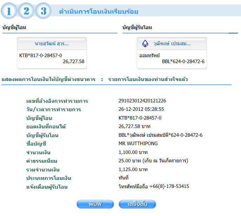The height and width of the screenshot is (216, 241).
Task: Click the step 3 circle icon
Action: 43,11
